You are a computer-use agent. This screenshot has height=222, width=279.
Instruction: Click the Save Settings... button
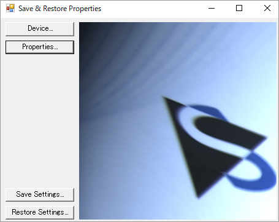coord(40,194)
